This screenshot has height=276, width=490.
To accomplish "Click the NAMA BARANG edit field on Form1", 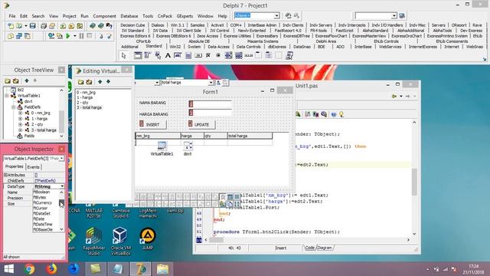I will point(210,103).
